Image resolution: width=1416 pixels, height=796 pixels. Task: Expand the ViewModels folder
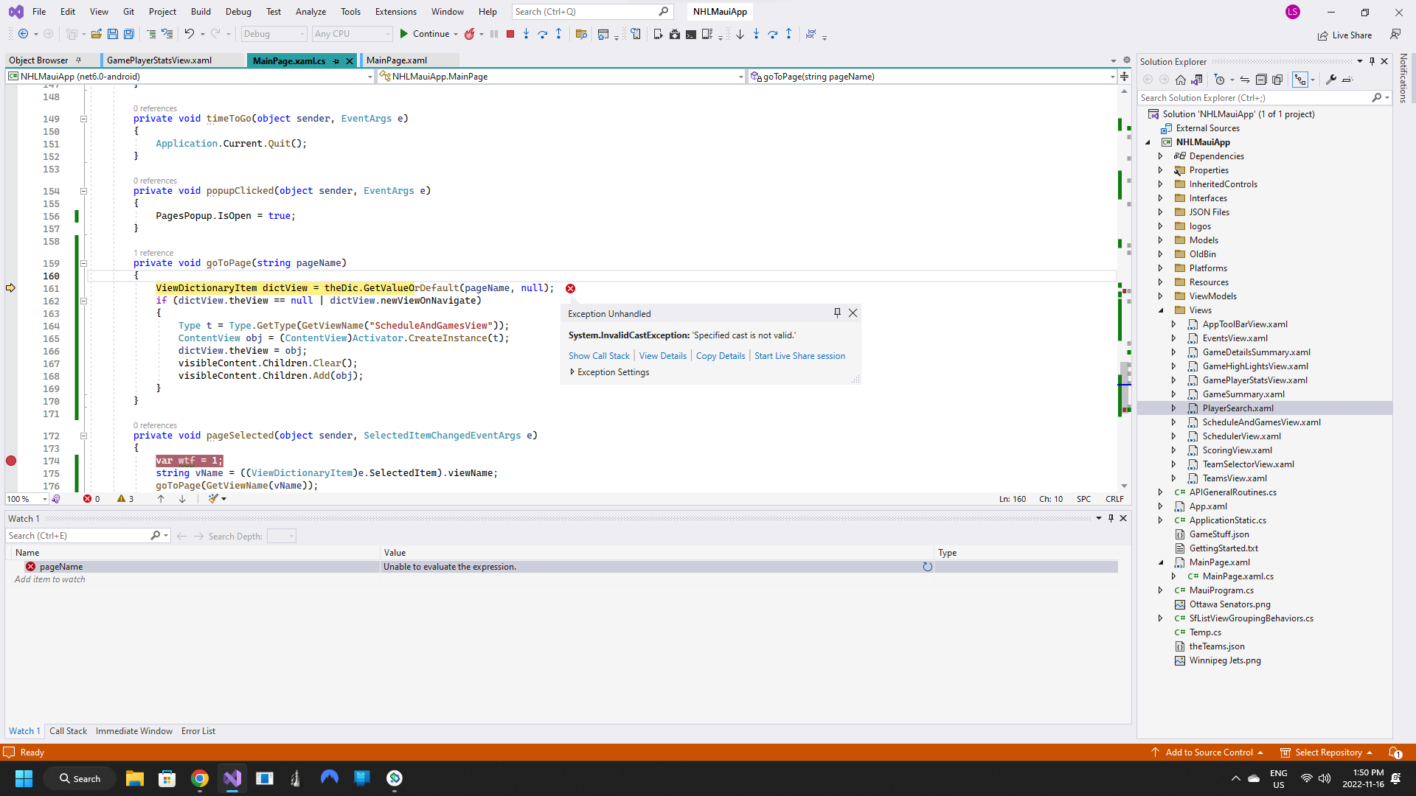[1160, 296]
